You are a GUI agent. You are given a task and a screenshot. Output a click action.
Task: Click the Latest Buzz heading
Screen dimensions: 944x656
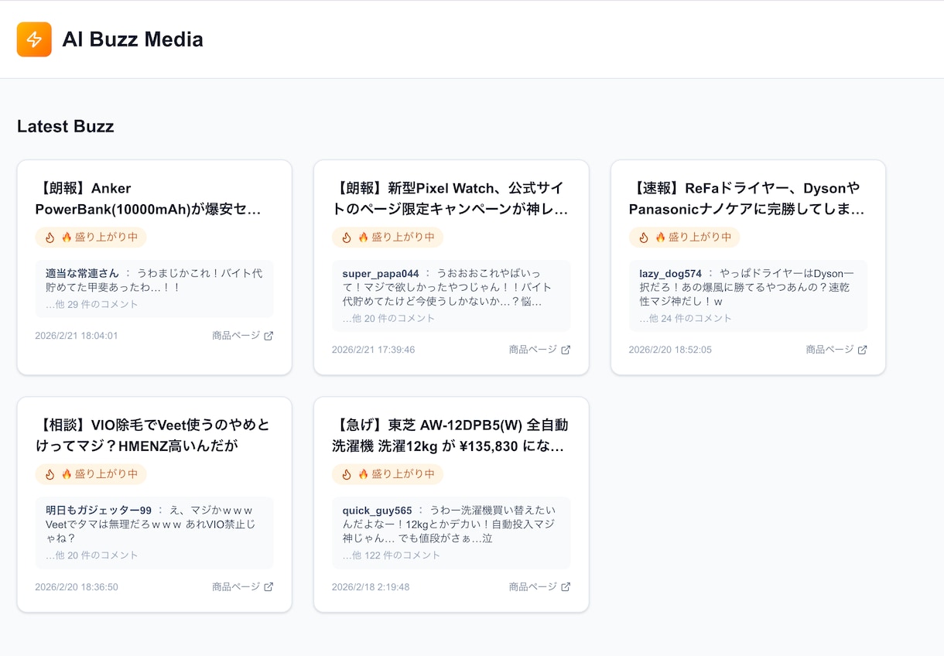tap(66, 127)
